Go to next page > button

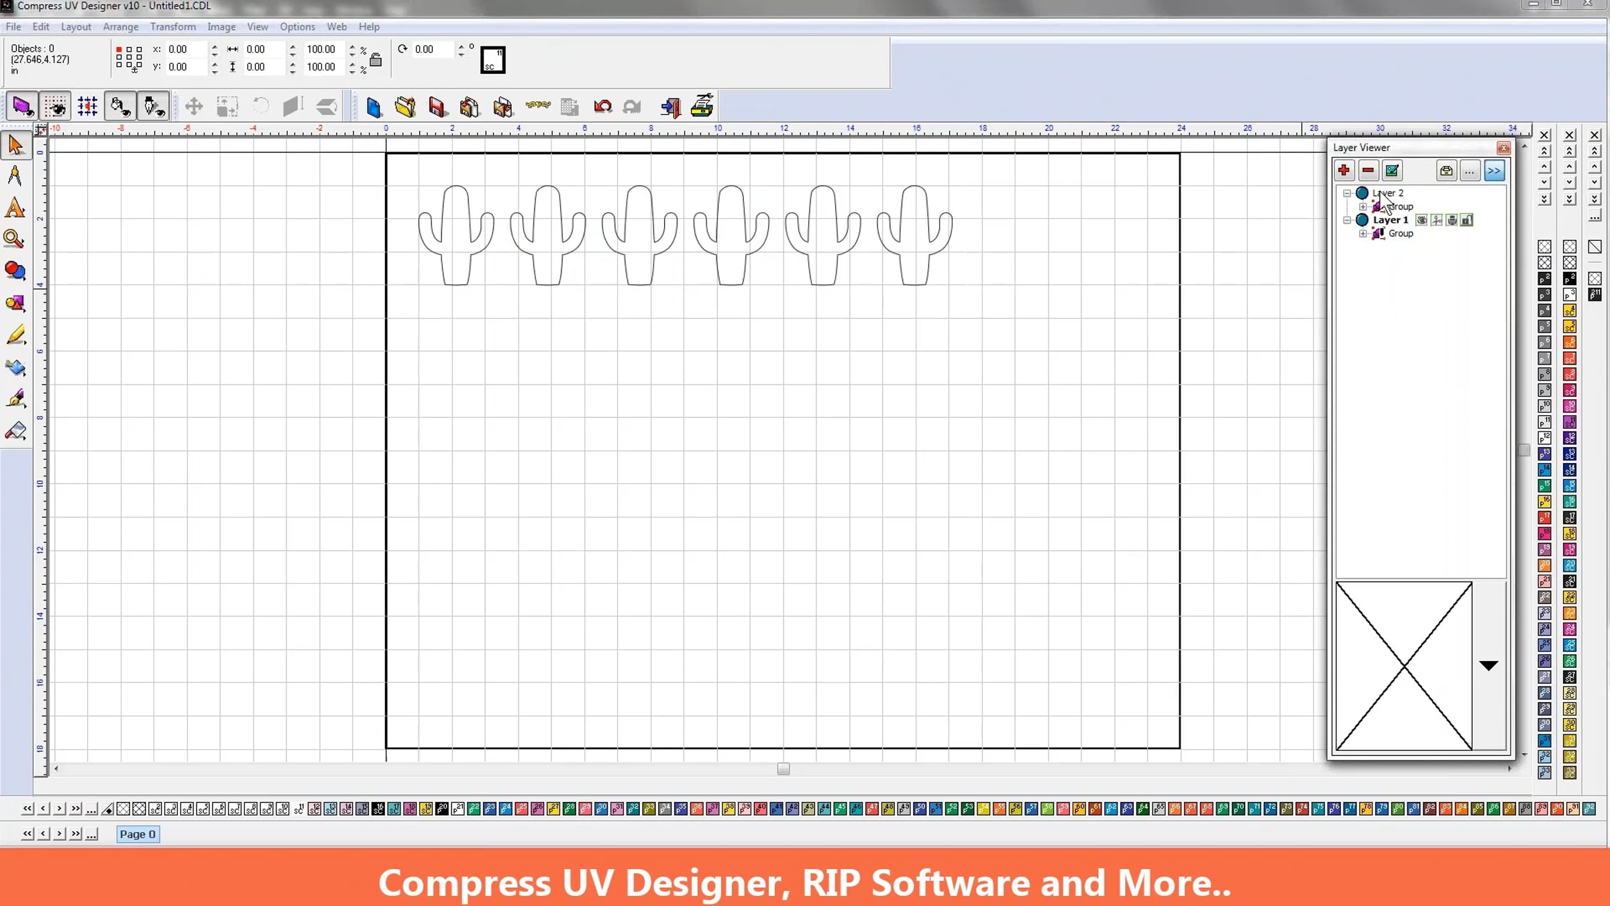tap(59, 834)
